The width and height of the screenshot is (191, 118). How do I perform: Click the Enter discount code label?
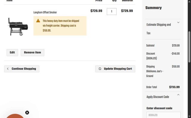[159, 108]
